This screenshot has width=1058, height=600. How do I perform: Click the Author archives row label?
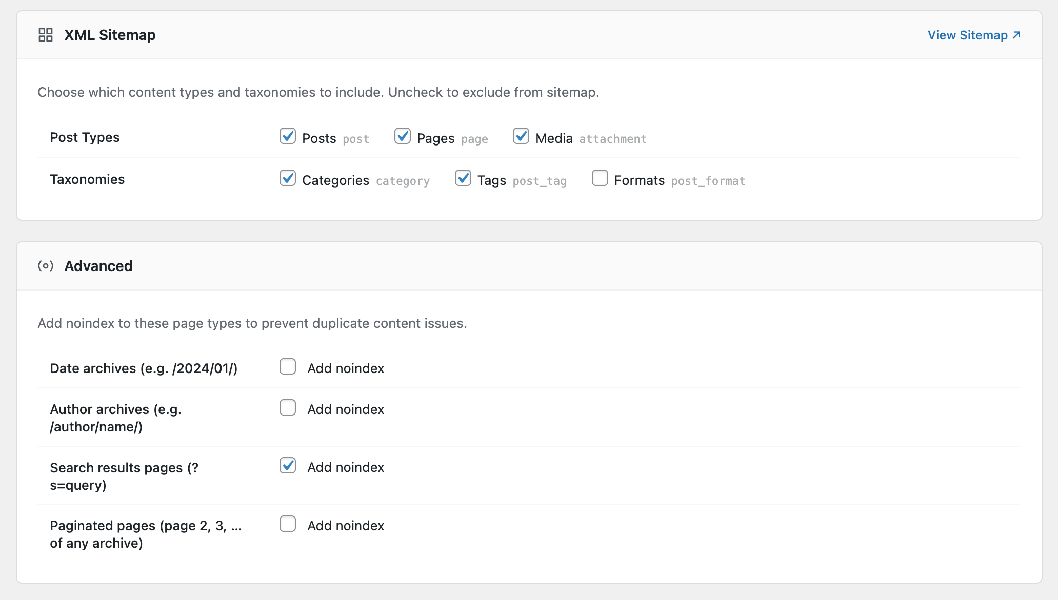[116, 418]
